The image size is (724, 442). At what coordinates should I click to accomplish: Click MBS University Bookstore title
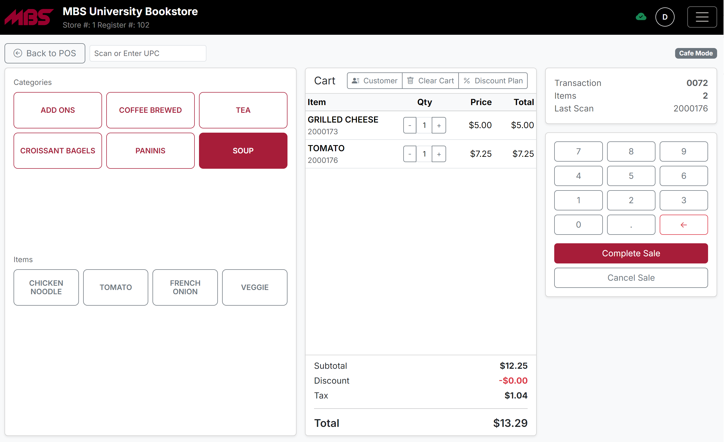tap(130, 11)
